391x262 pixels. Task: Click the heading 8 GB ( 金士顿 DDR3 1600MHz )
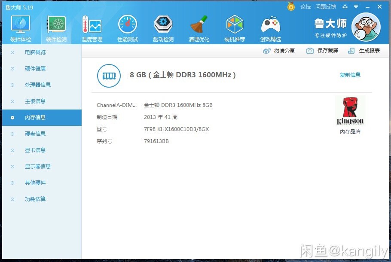[183, 75]
